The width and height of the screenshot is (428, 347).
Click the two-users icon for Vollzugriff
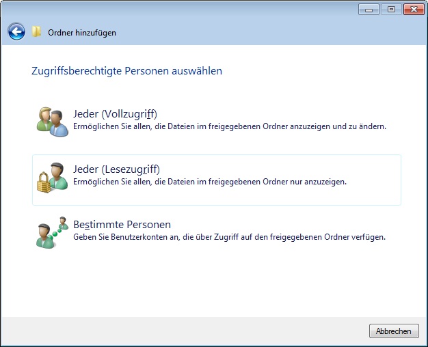(52, 121)
